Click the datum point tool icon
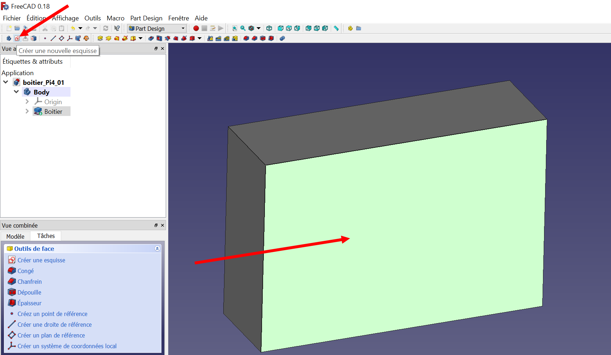This screenshot has width=611, height=355. (45, 38)
